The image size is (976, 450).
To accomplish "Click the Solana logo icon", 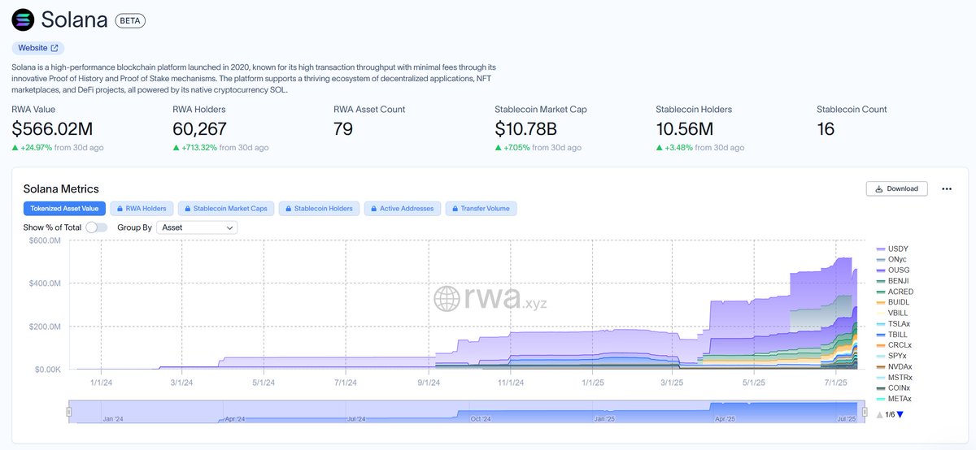I will (x=23, y=19).
